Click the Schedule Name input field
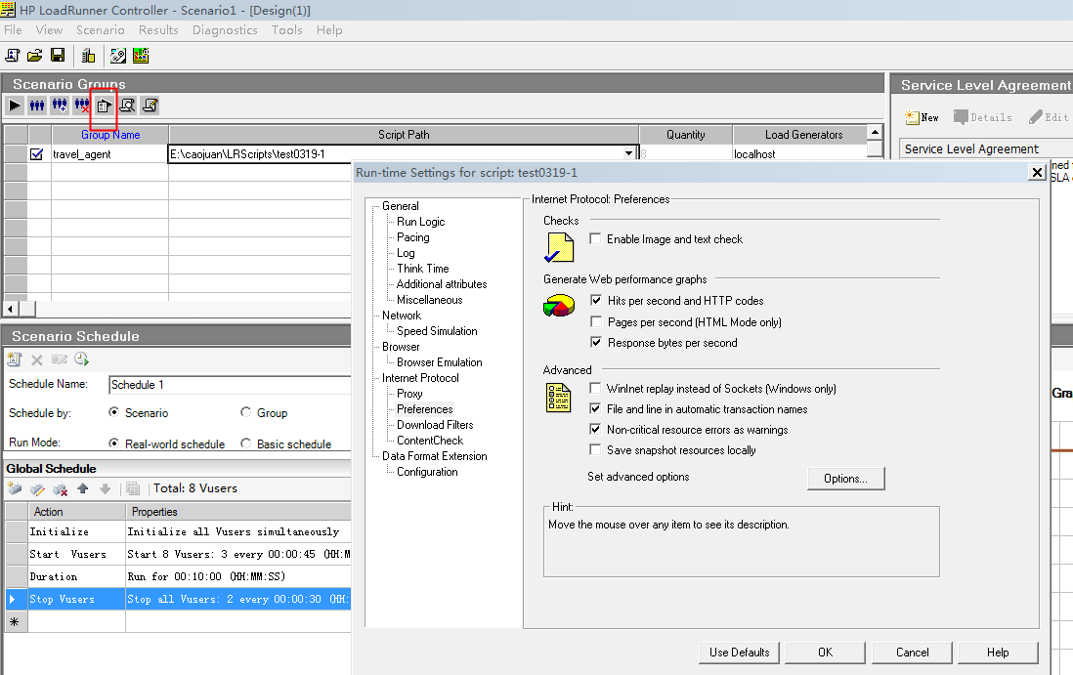This screenshot has height=675, width=1073. pos(230,385)
